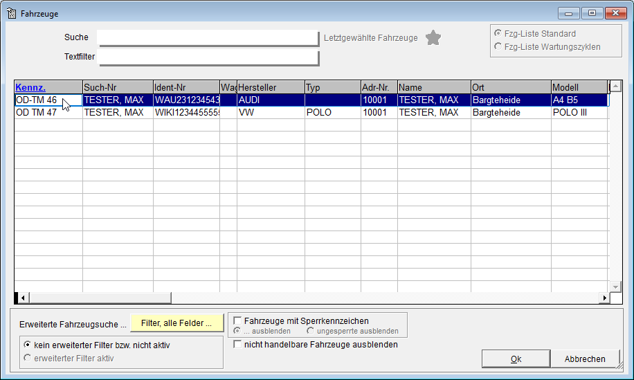Maximize the Fahrzeuge window

tap(592, 13)
